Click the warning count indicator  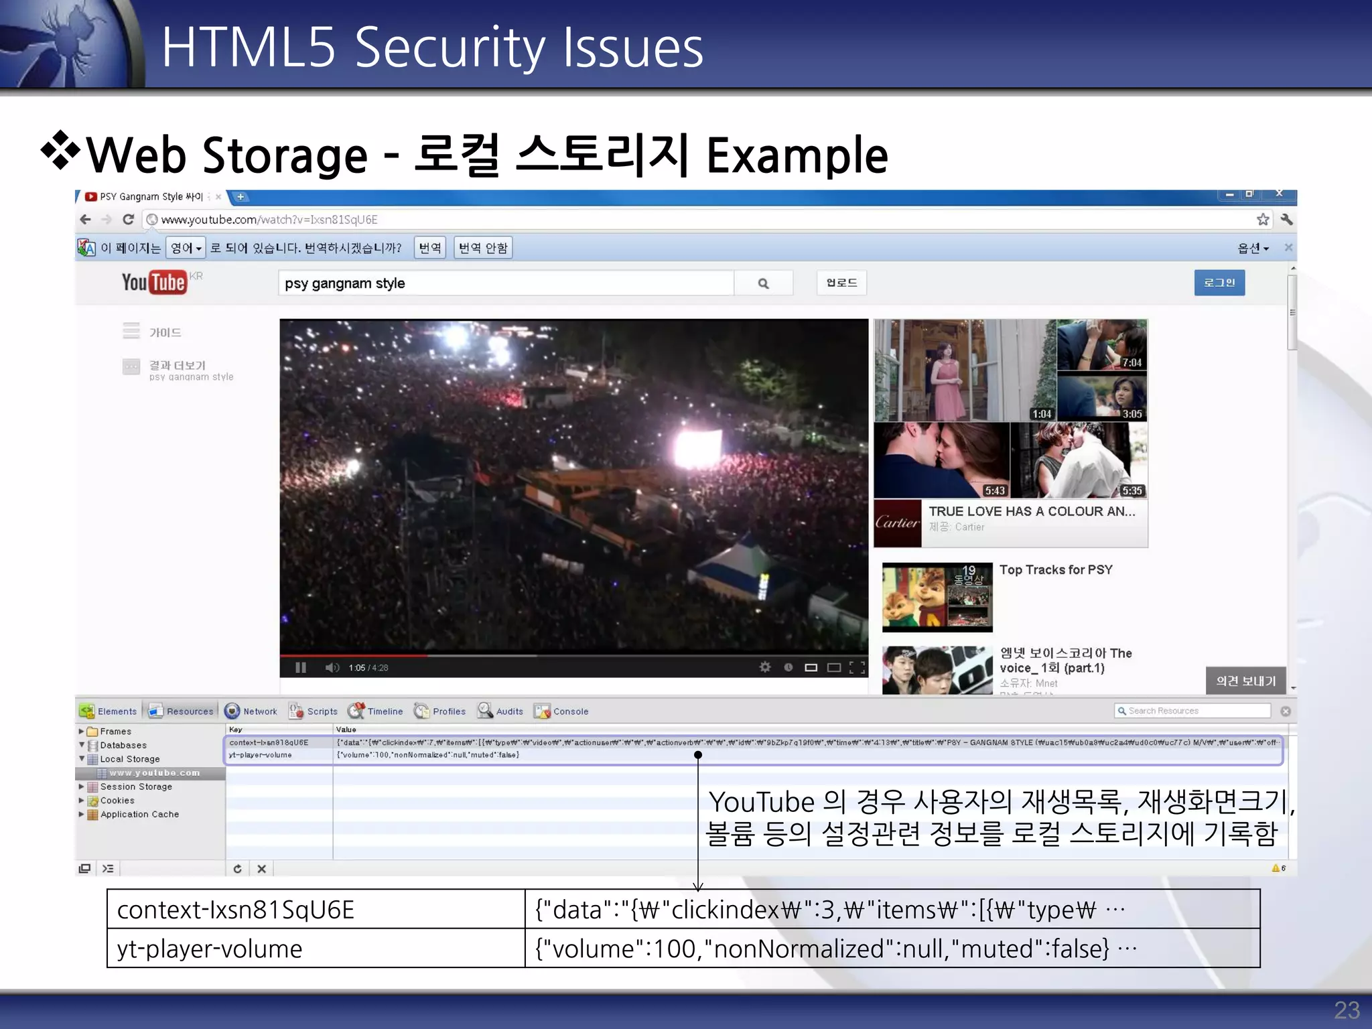pos(1278,868)
